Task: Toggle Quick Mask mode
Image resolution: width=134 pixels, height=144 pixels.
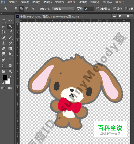Action: (x=3, y=88)
